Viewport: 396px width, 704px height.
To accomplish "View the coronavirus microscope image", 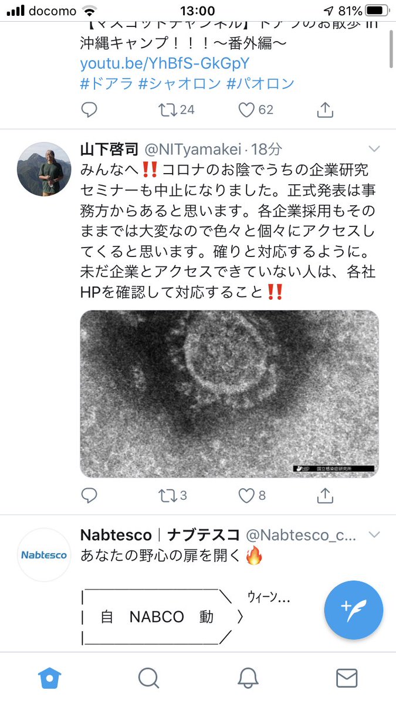I will click(x=229, y=393).
